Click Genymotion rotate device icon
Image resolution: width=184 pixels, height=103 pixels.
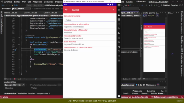[x=119, y=10]
